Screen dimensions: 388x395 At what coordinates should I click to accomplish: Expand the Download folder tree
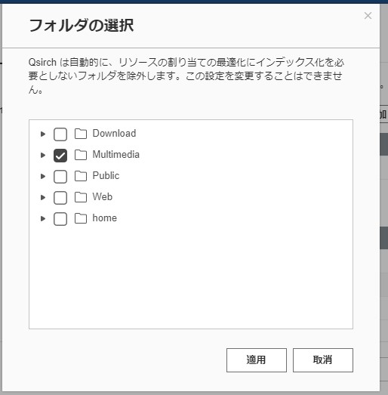pyautogui.click(x=43, y=134)
